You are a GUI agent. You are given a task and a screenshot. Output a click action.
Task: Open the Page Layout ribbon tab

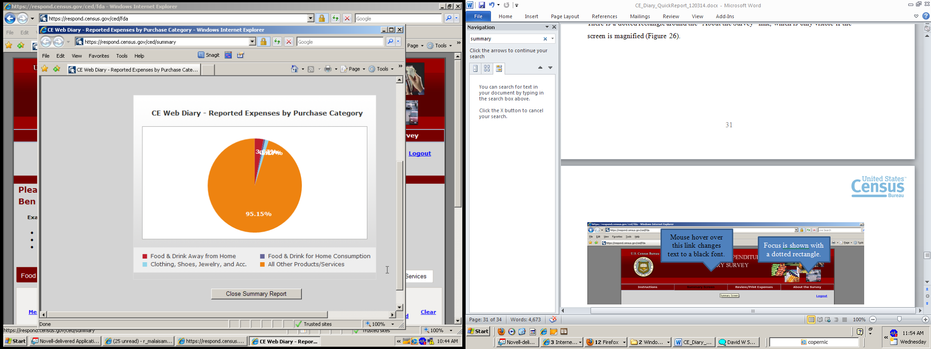[565, 16]
